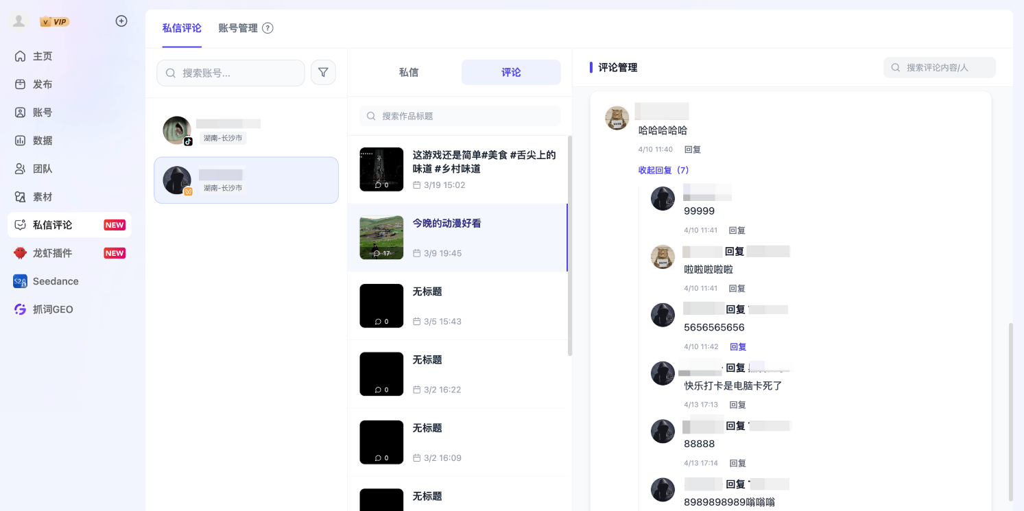
Task: Open the 龙虾插件 lobster plugin icon
Action: (21, 253)
